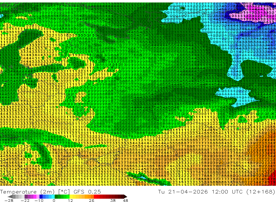Image resolution: width=276 pixels, height=202 pixels.
Task: Click the '21-04-2026' forecast date text
Action: [188, 192]
